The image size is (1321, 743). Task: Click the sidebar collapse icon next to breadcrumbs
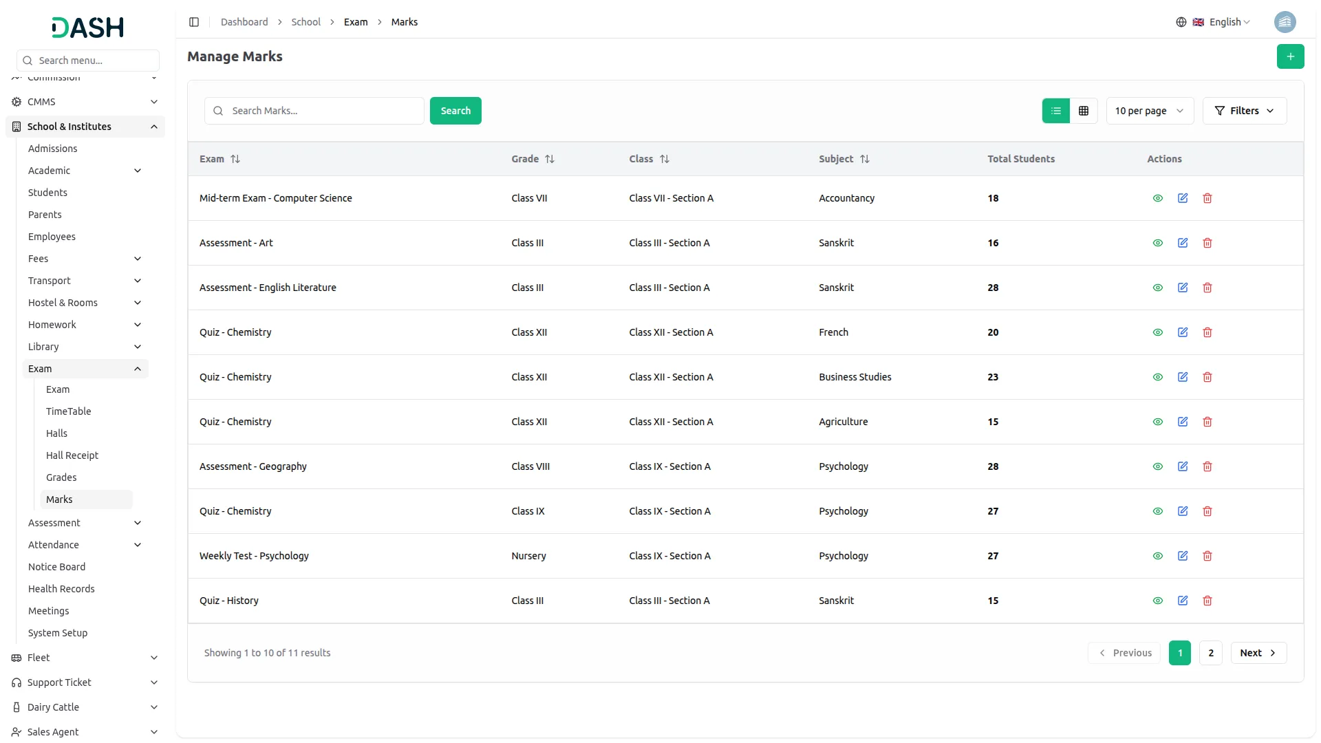point(194,21)
